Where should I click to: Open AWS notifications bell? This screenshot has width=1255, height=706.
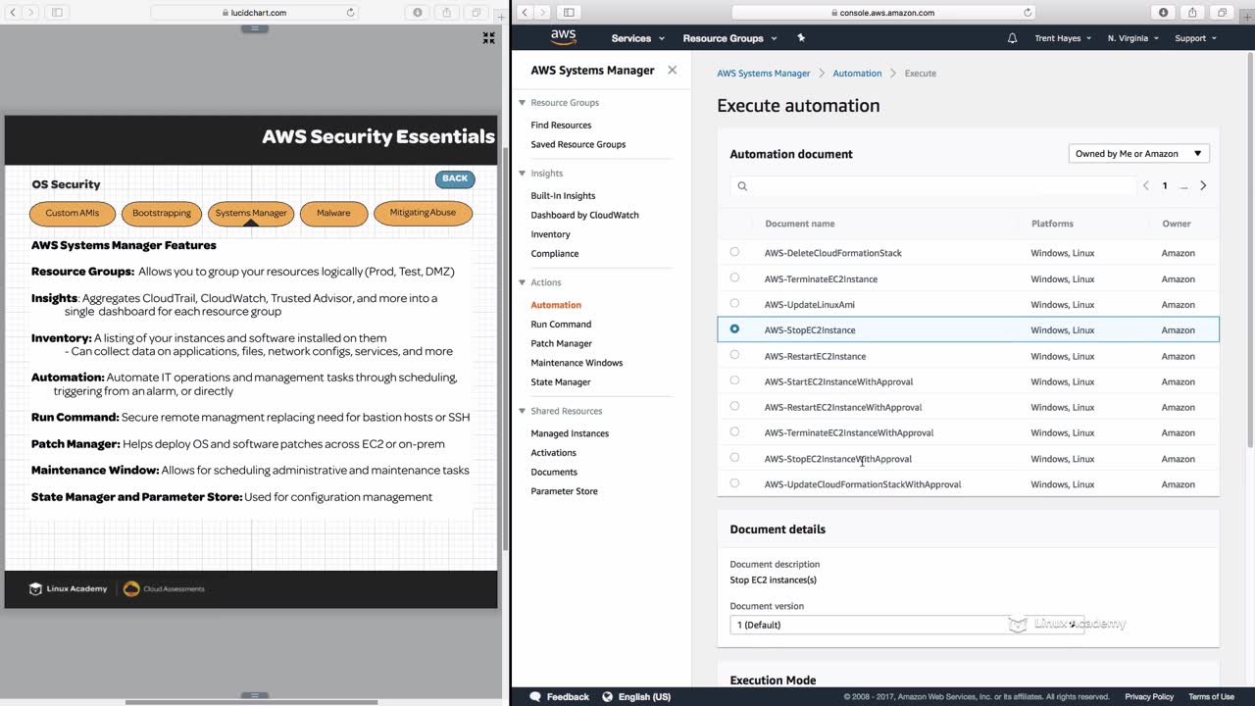coord(1012,38)
